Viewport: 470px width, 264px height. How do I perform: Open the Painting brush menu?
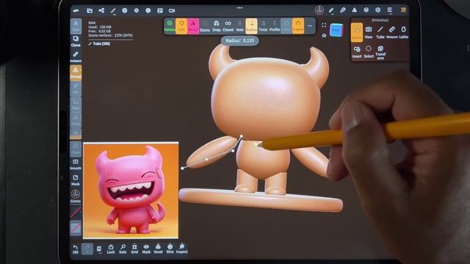(x=343, y=10)
